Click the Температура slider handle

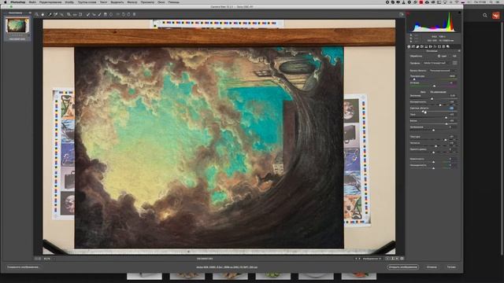[414, 79]
